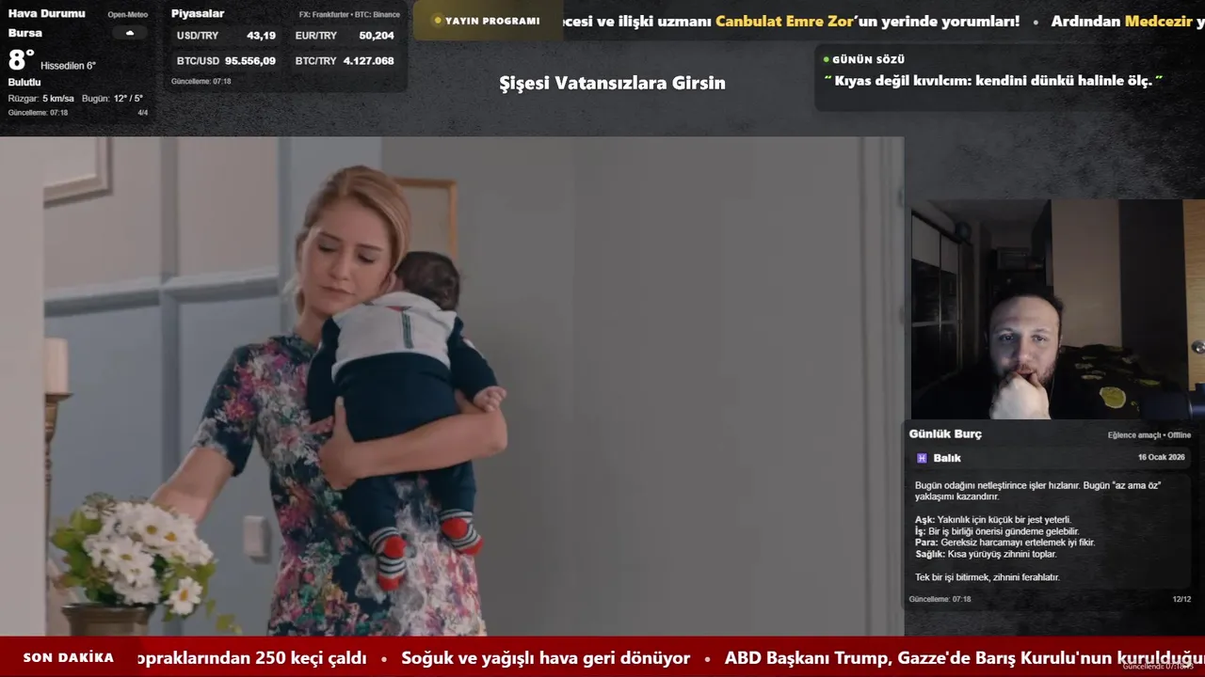The width and height of the screenshot is (1205, 677).
Task: Click the 'ABD Başkanı Trump, Gazze'de' headline
Action: point(964,658)
